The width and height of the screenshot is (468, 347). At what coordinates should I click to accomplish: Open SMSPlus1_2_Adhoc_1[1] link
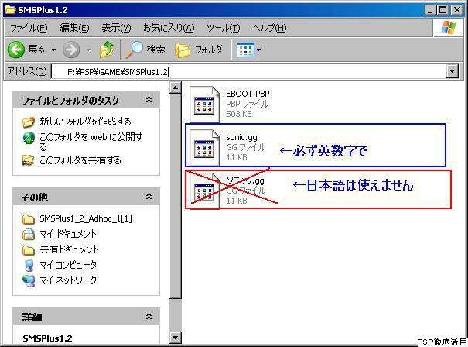[x=86, y=218]
